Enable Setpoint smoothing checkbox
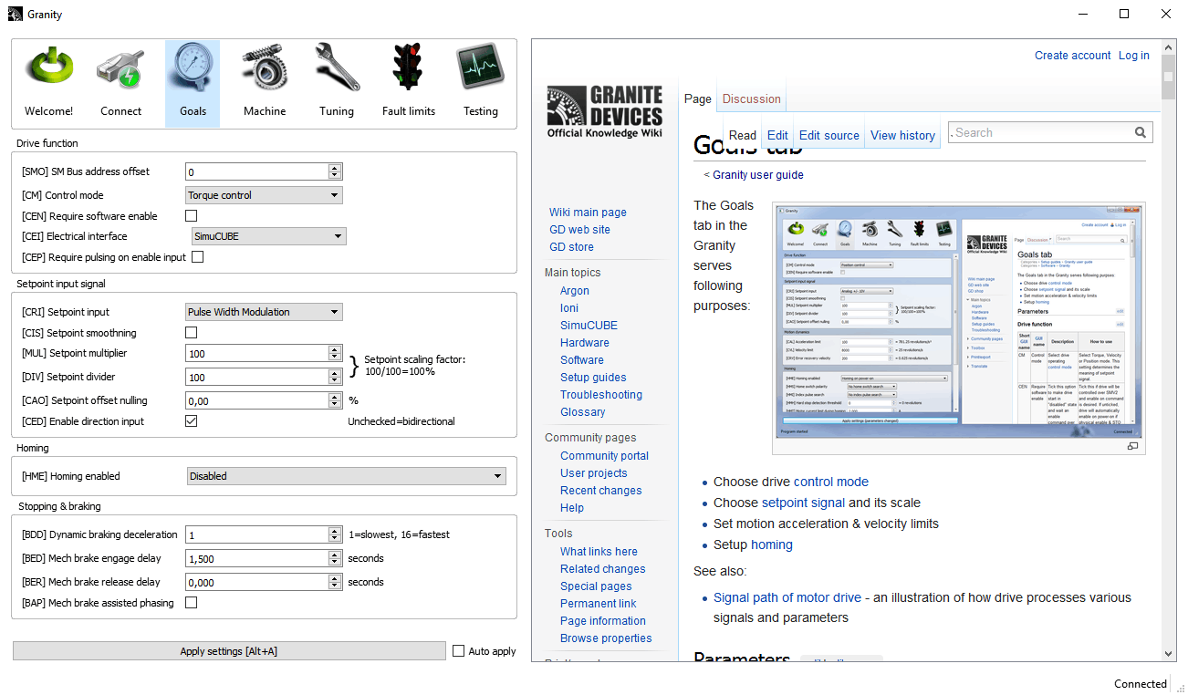The height and width of the screenshot is (695, 1188). 192,333
